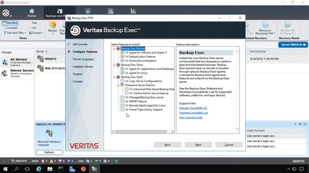309x173 pixels.
Task: Select the WIN2016 server row icon
Action: click(x=41, y=59)
